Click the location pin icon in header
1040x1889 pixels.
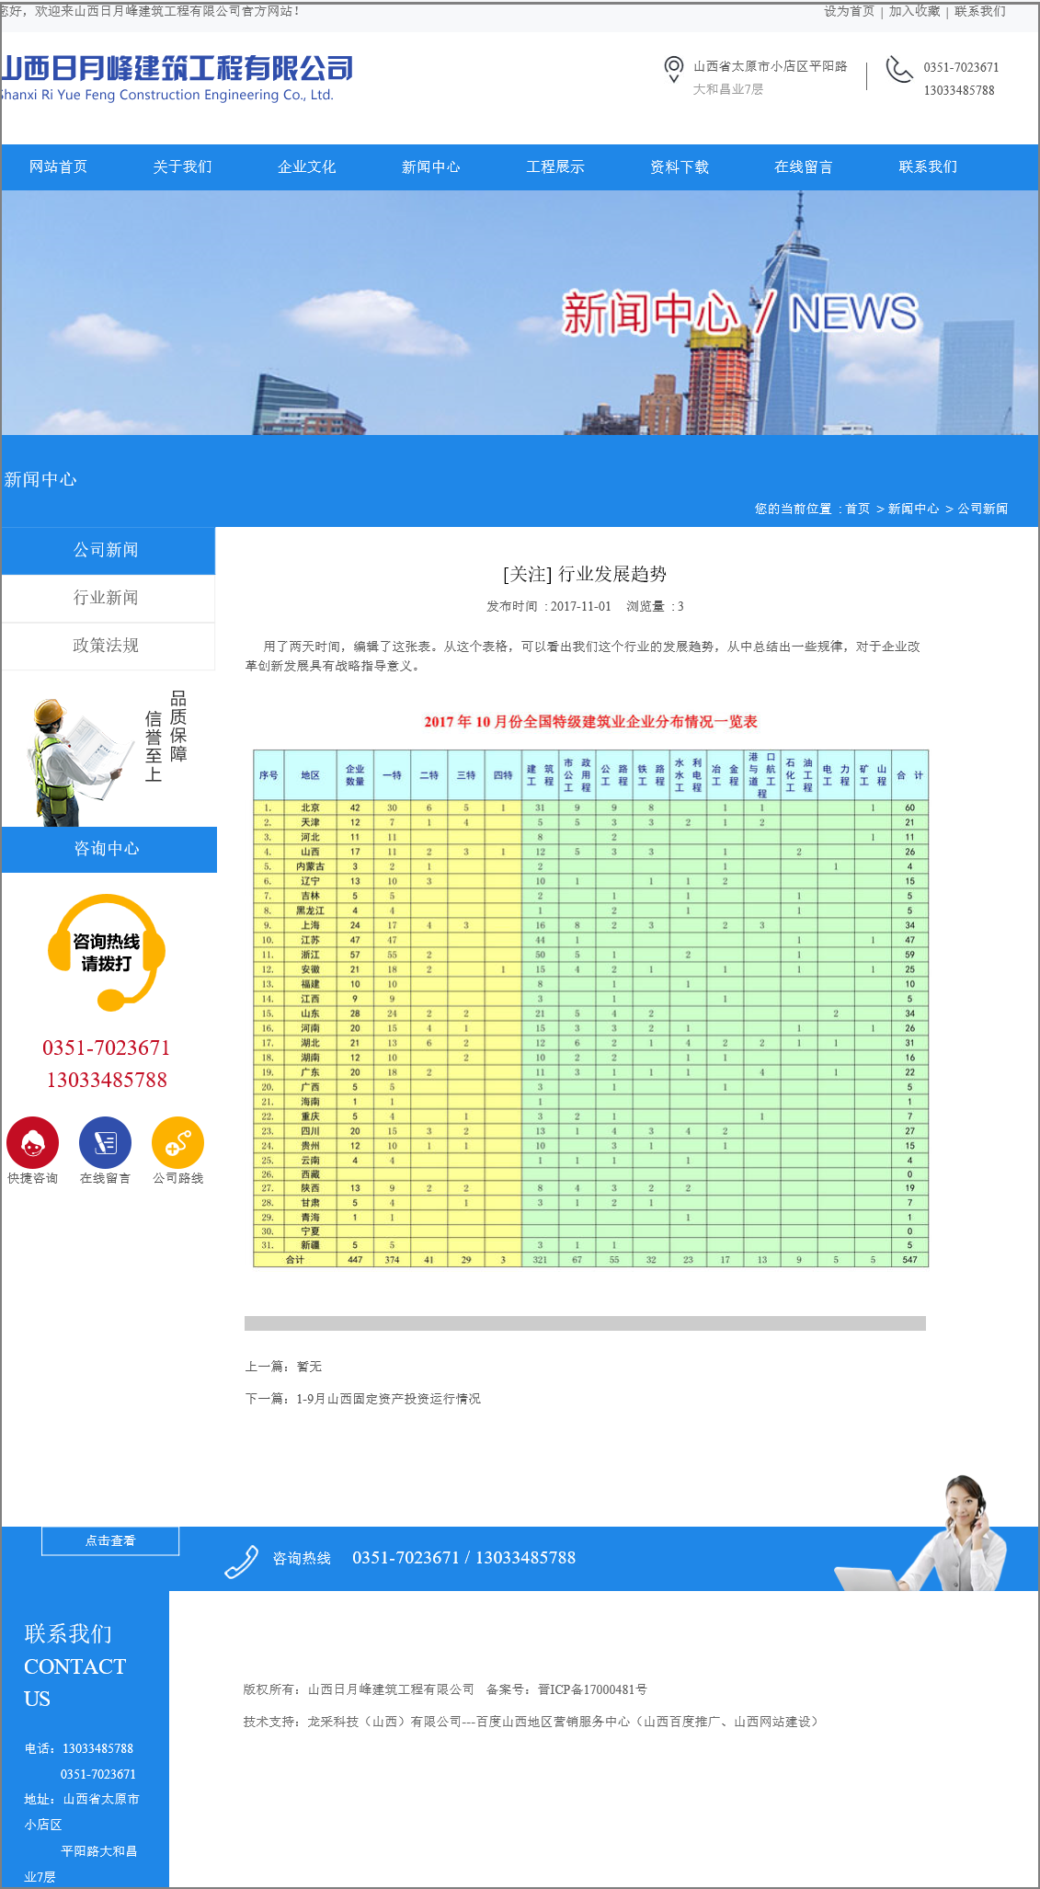[673, 69]
